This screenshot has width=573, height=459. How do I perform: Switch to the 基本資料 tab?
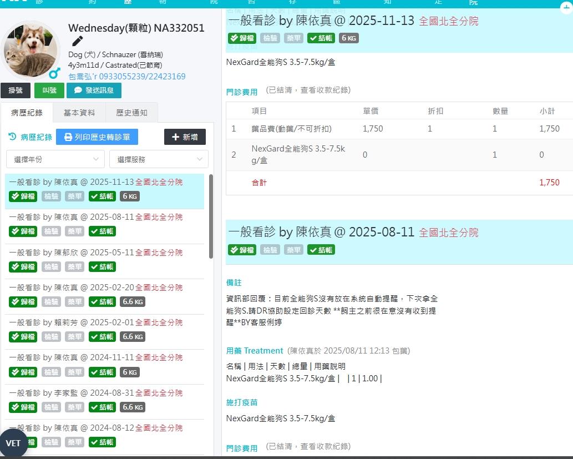tap(79, 113)
